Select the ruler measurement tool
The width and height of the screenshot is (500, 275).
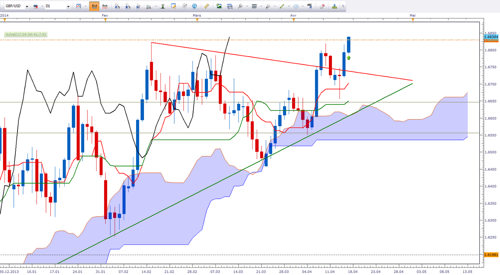click(x=207, y=6)
